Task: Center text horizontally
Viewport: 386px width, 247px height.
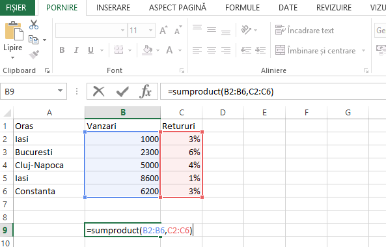Action: (x=212, y=50)
